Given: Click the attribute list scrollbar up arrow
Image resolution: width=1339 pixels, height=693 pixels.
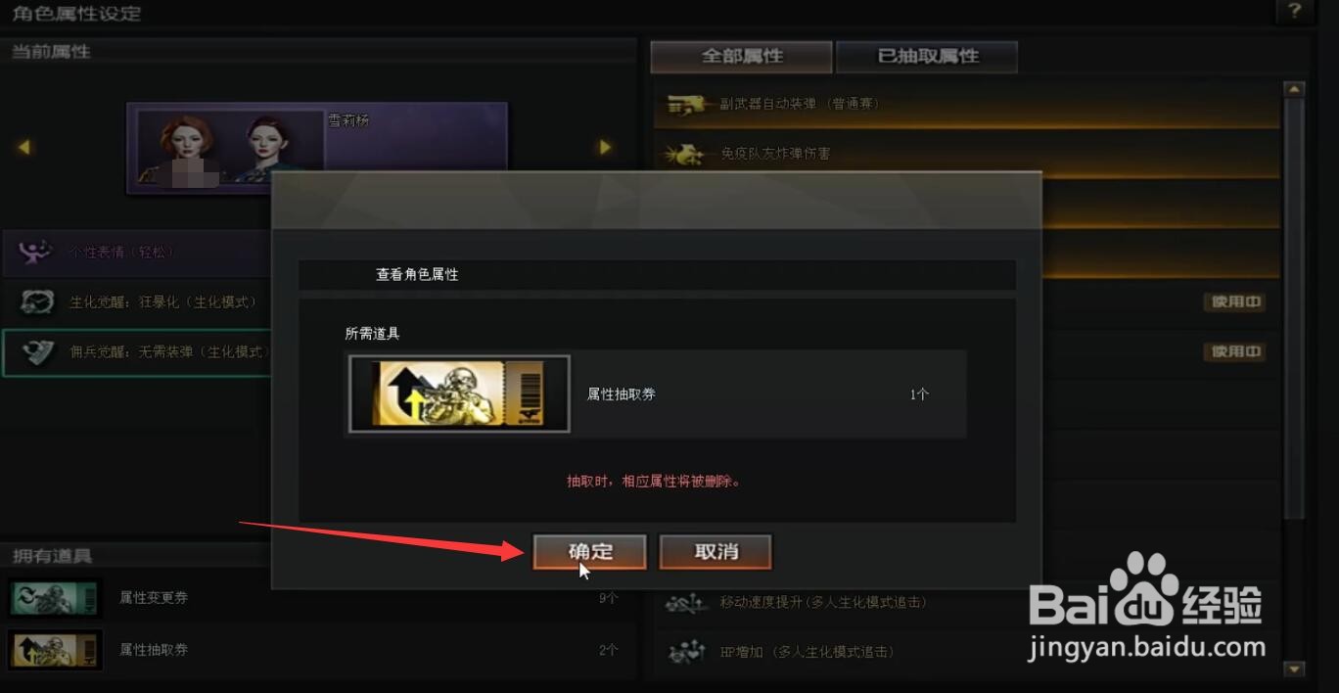Looking at the screenshot, I should point(1294,89).
